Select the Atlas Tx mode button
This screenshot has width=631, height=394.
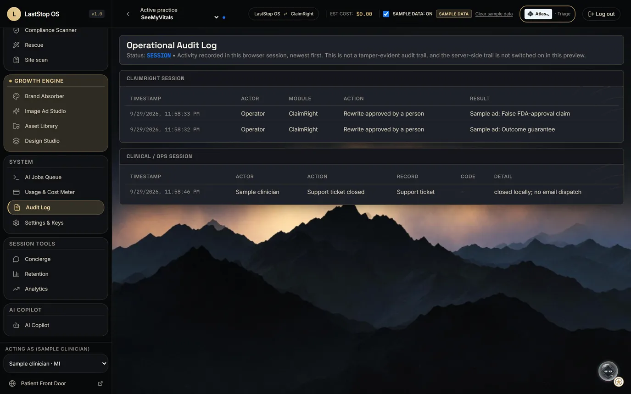click(x=538, y=14)
